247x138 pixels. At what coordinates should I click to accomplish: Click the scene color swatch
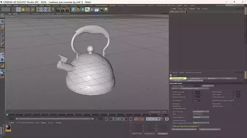click(x=197, y=114)
